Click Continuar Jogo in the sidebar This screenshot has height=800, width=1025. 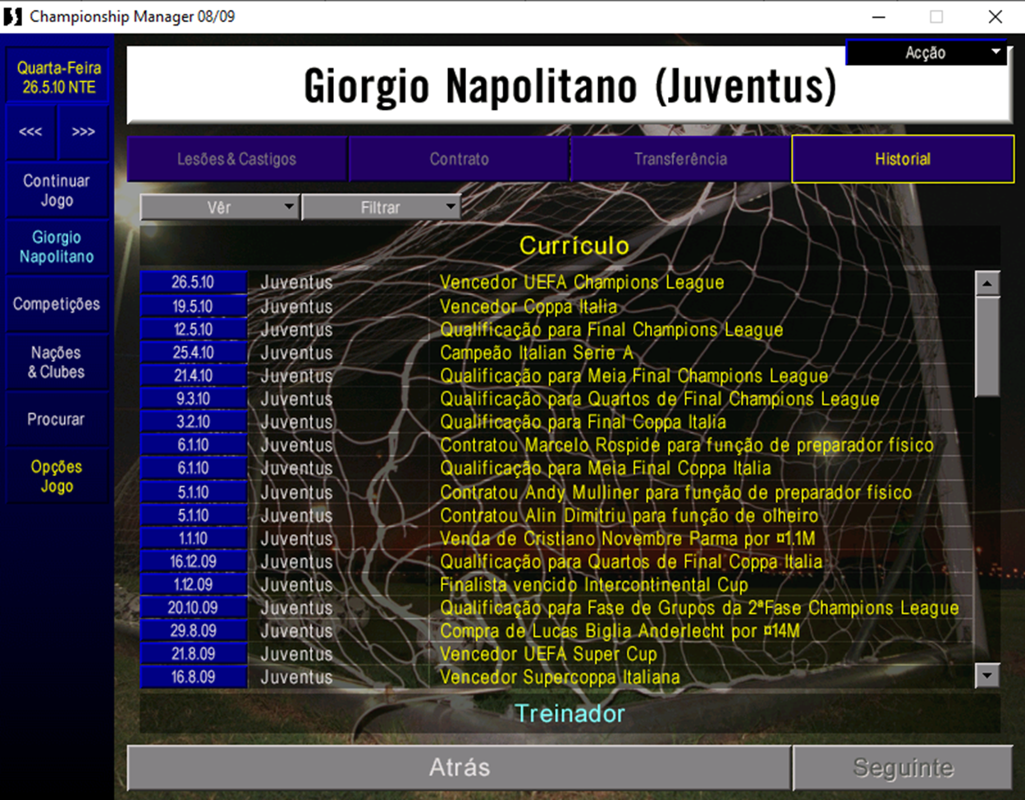click(x=57, y=190)
